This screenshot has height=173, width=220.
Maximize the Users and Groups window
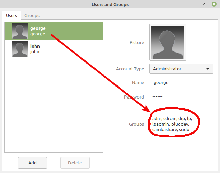coord(204,4)
